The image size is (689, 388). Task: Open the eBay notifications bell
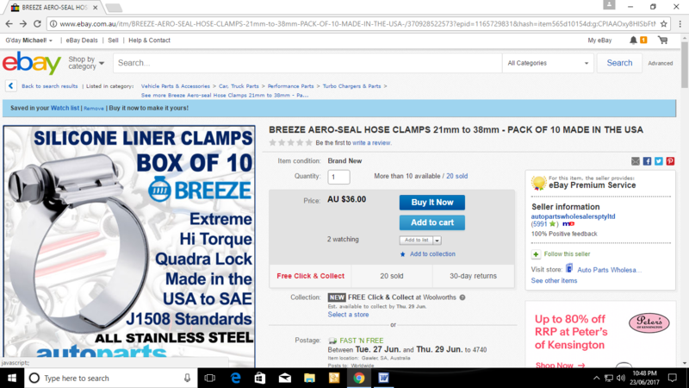coord(633,40)
